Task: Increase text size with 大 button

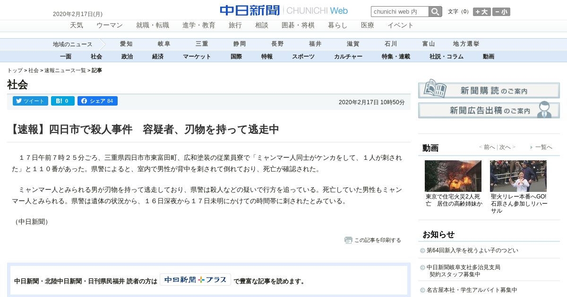Action: pos(482,12)
